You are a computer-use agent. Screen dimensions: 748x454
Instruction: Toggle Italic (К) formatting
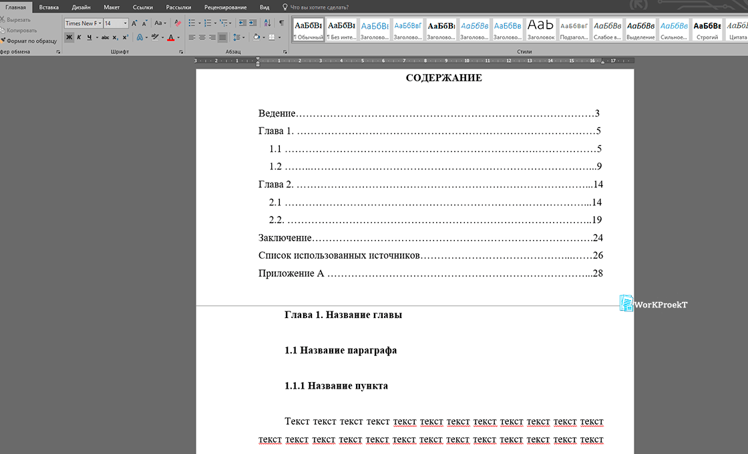click(79, 37)
